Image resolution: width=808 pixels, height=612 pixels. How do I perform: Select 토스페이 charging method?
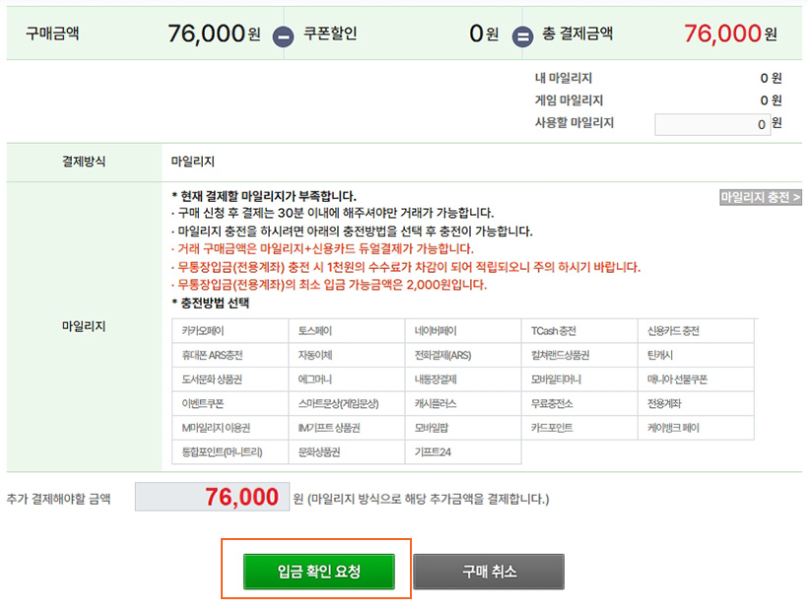pyautogui.click(x=315, y=331)
